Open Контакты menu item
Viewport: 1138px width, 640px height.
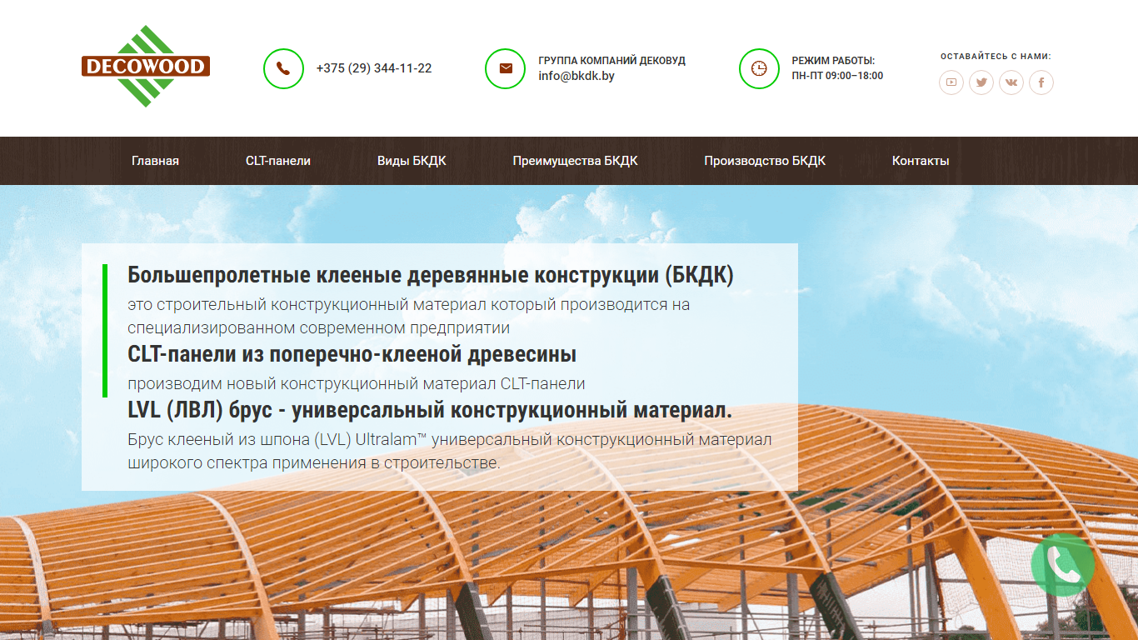921,161
